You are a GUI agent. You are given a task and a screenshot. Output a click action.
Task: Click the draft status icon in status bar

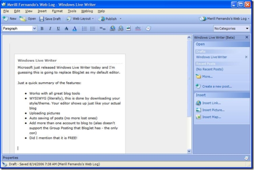coord(4,164)
